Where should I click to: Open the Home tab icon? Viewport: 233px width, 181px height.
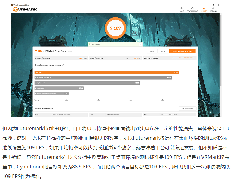(181, 8)
